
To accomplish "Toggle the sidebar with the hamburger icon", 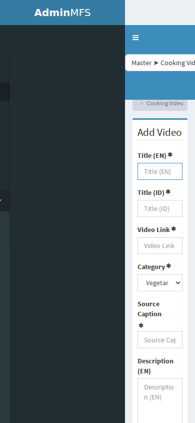I will pyautogui.click(x=135, y=38).
